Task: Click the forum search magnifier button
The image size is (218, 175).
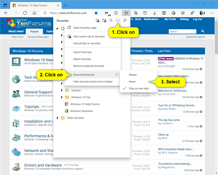Action: pyautogui.click(x=203, y=31)
